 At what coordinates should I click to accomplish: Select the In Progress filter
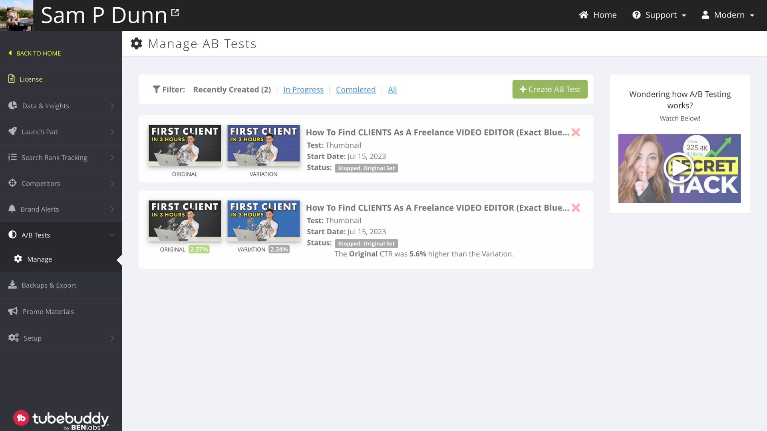(x=303, y=89)
